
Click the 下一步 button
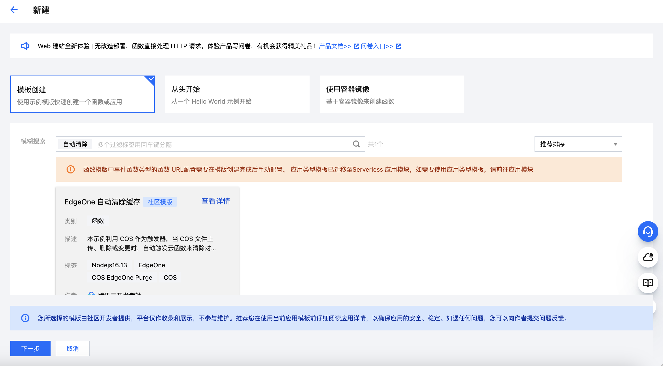tap(30, 348)
